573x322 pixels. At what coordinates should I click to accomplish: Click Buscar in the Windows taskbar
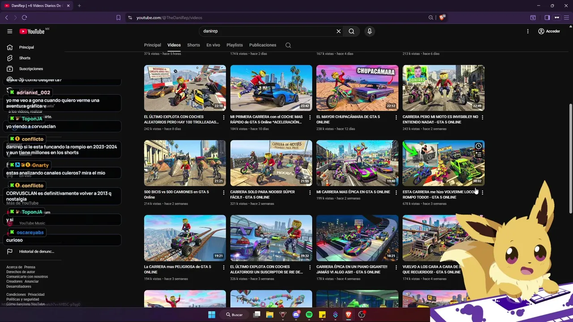pos(234,314)
